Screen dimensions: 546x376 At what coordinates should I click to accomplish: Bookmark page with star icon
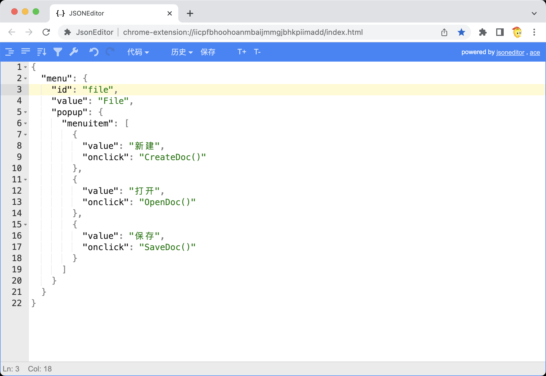coord(461,32)
